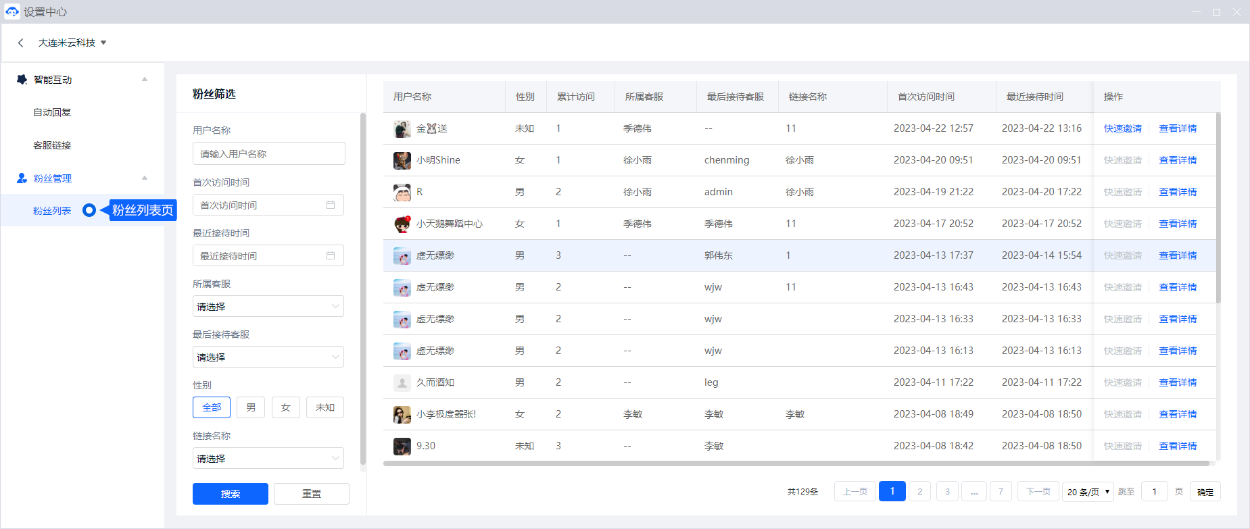
Task: Open the 最后接待客服 dropdown
Action: tap(268, 357)
